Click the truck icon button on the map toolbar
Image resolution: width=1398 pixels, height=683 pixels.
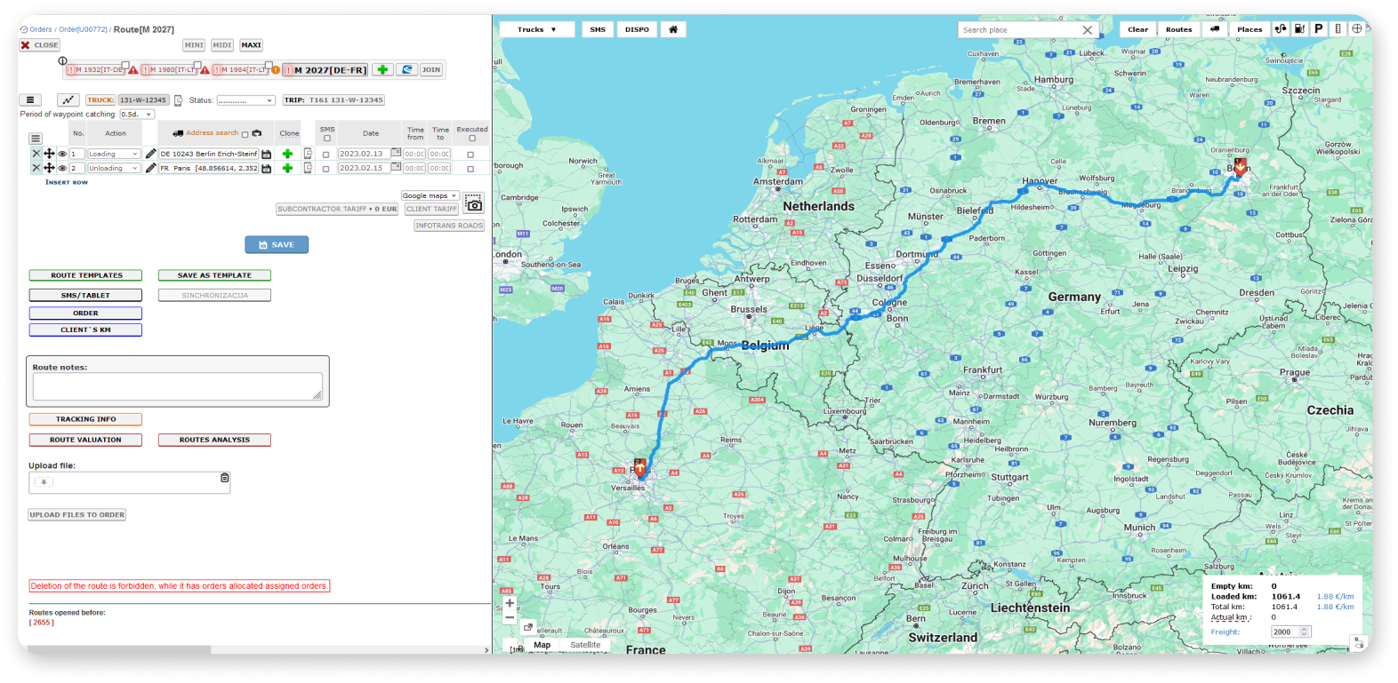(x=1215, y=29)
